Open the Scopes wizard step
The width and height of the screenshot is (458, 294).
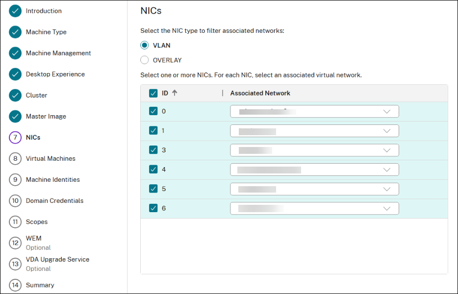(37, 221)
